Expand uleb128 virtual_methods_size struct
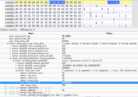 point(10,53)
